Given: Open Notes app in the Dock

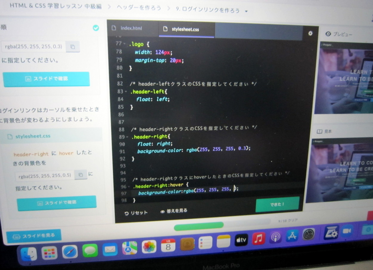Looking at the screenshot, I should coord(223,241).
